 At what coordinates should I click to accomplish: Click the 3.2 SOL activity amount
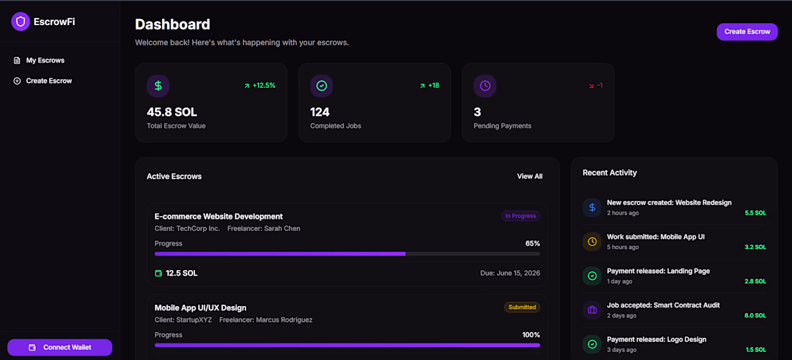pyautogui.click(x=755, y=248)
